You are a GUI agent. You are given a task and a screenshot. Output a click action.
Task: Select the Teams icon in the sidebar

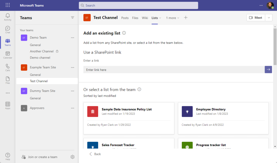click(x=8, y=42)
